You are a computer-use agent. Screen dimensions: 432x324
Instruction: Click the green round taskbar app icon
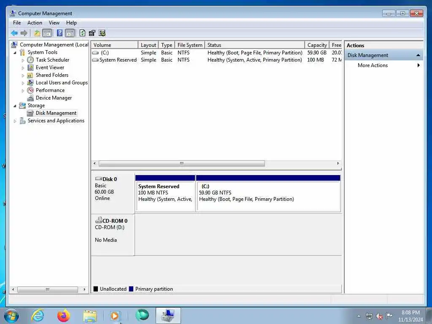click(x=142, y=315)
